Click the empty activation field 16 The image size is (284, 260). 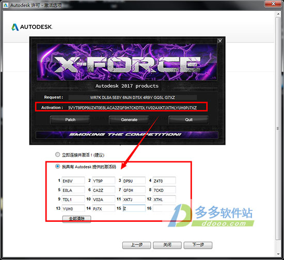(164, 208)
